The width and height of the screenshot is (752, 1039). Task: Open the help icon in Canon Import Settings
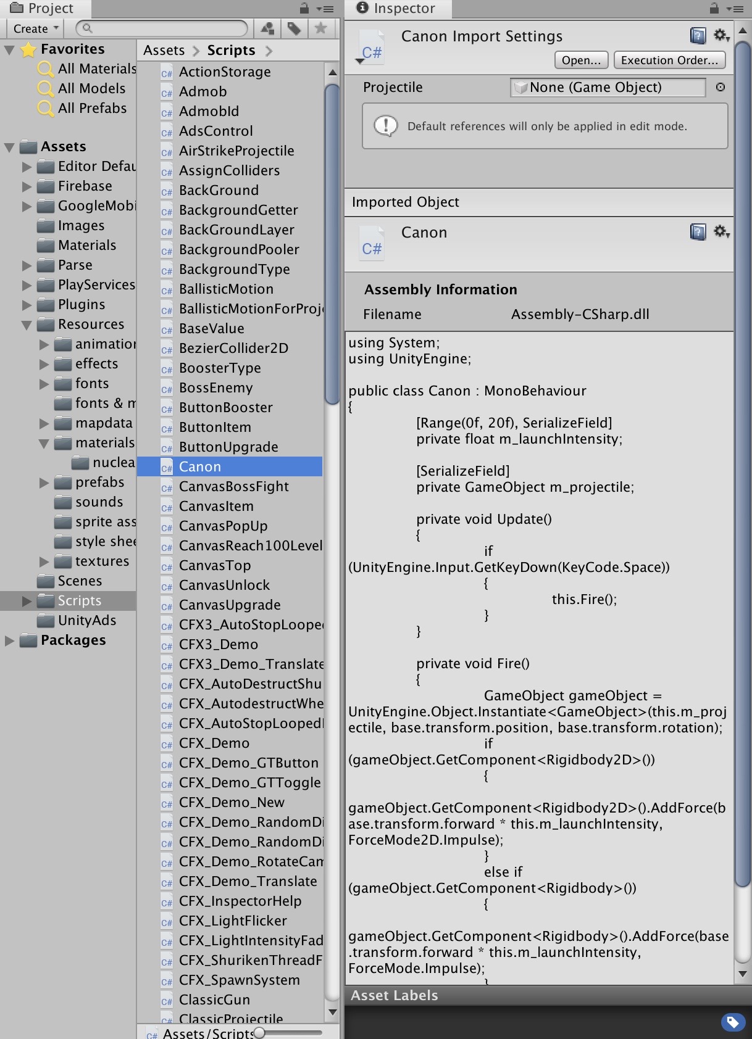[x=698, y=36]
